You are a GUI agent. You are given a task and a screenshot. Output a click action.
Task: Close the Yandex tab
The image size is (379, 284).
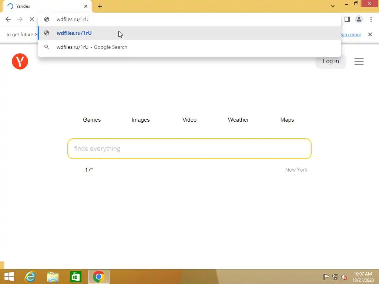(86, 6)
